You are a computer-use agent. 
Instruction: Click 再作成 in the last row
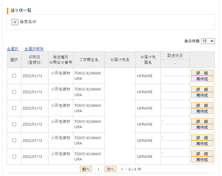coord(202,160)
